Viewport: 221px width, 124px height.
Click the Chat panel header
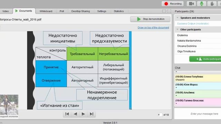(x=177, y=68)
